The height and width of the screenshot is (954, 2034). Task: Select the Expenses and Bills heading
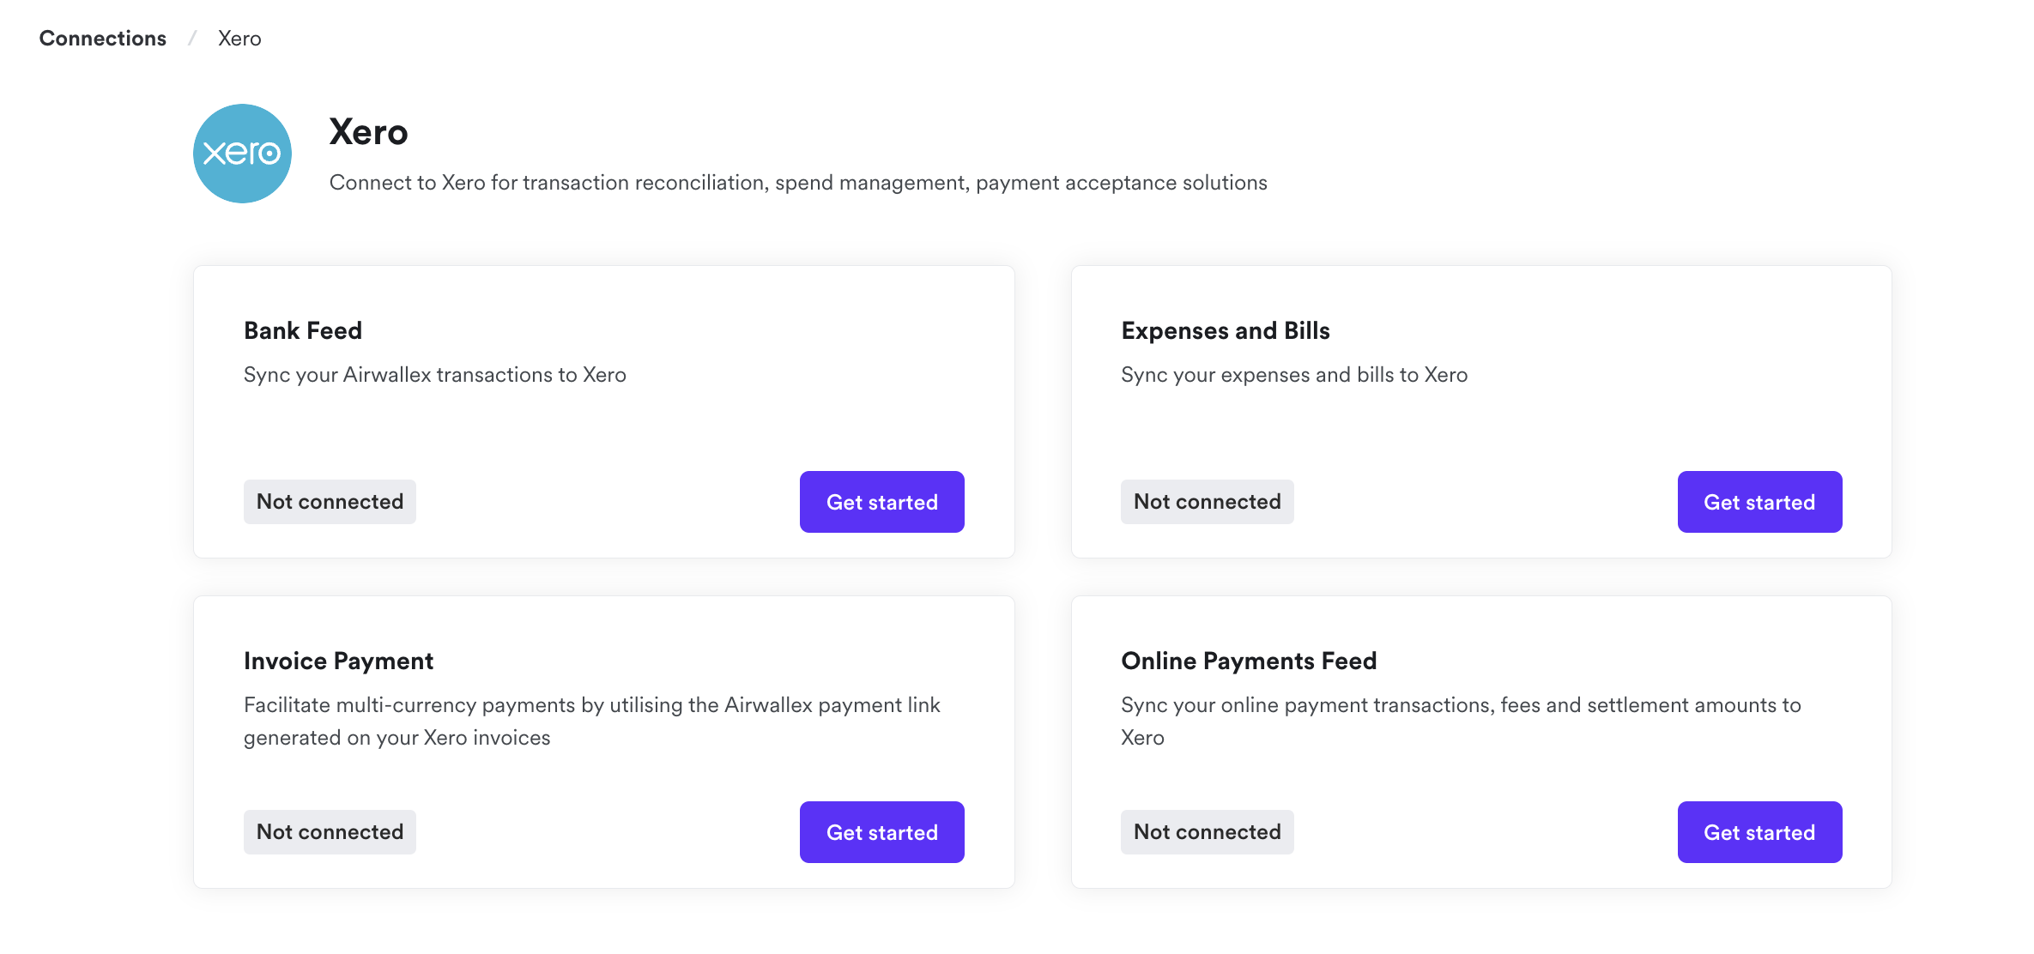pyautogui.click(x=1225, y=330)
